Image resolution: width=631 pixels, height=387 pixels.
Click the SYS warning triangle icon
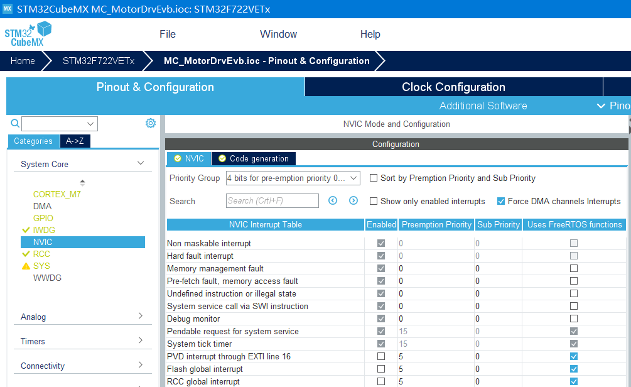[26, 266]
